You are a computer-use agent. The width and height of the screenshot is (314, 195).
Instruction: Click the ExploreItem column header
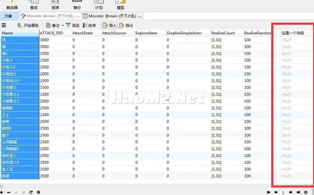point(150,33)
